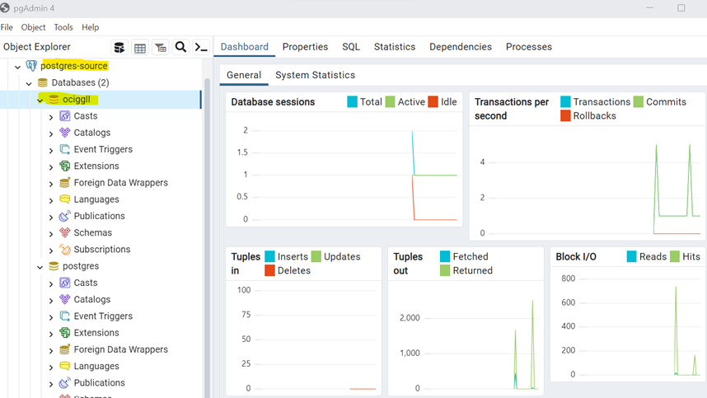Select the General sub-tab
Image resolution: width=707 pixels, height=398 pixels.
[244, 75]
